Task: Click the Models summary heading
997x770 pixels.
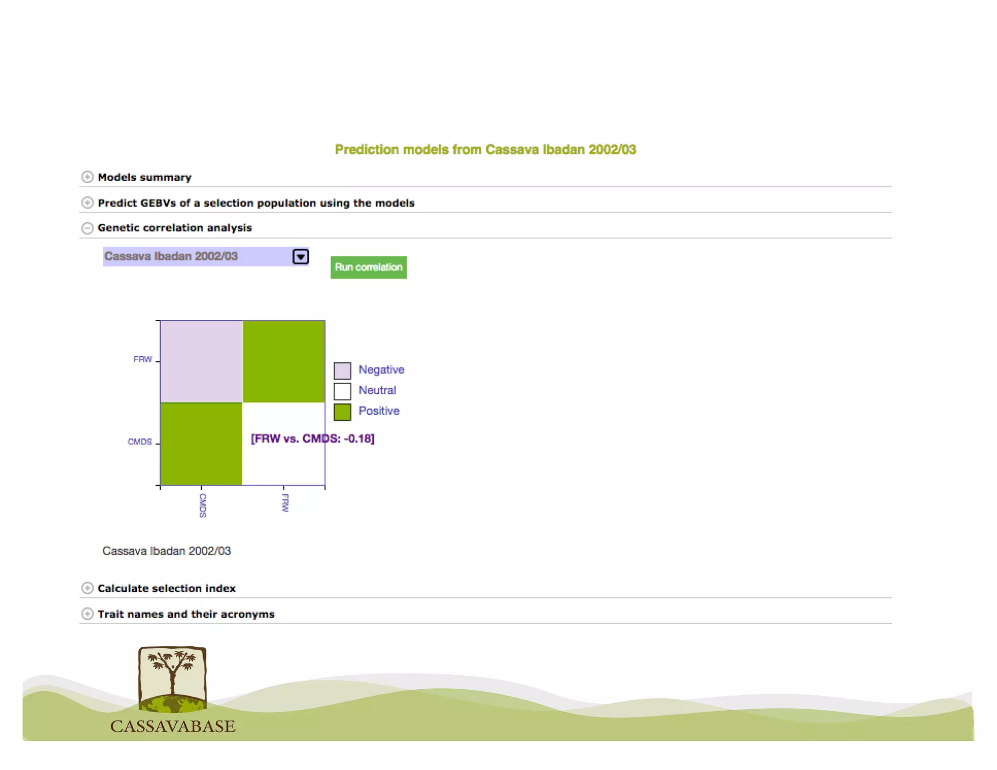Action: click(145, 177)
